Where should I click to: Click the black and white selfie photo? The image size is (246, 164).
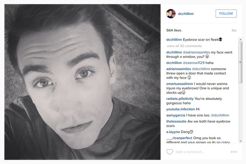pyautogui.click(x=82, y=82)
